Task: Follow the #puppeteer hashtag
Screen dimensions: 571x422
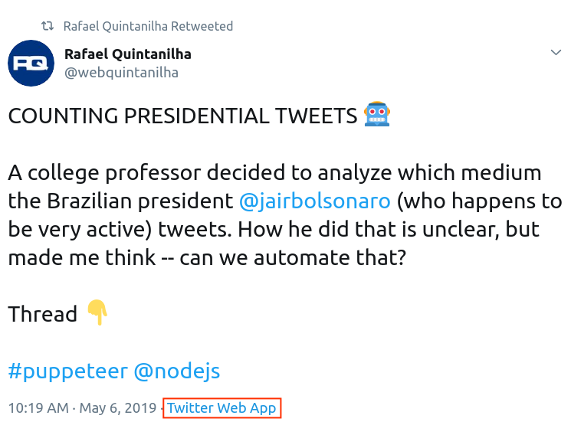Action: click(x=68, y=371)
